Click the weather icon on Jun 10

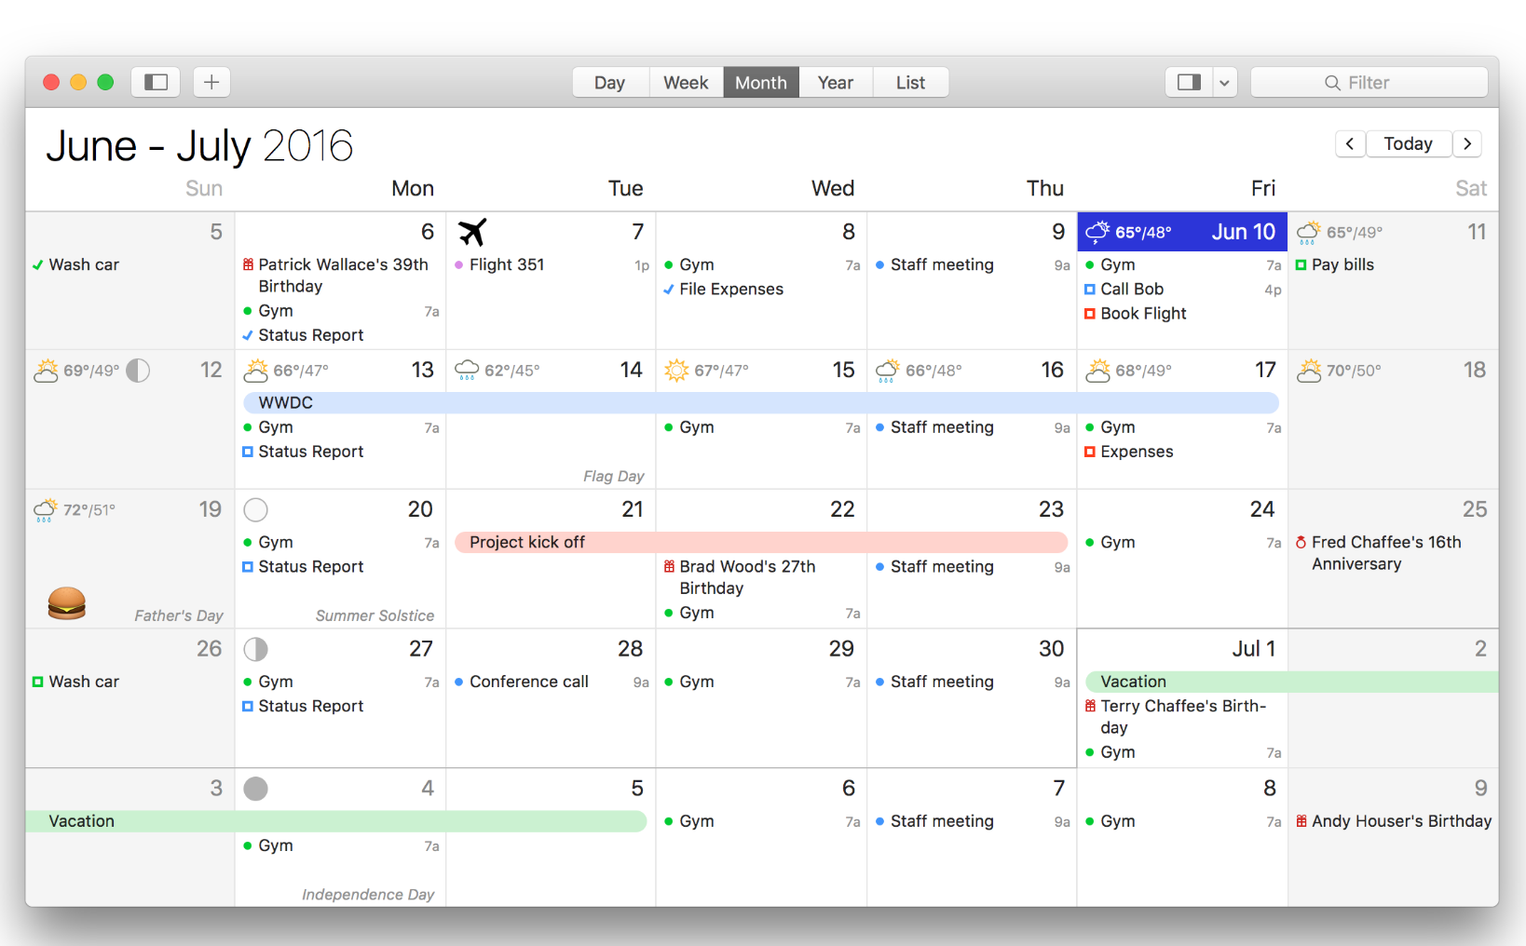coord(1097,232)
